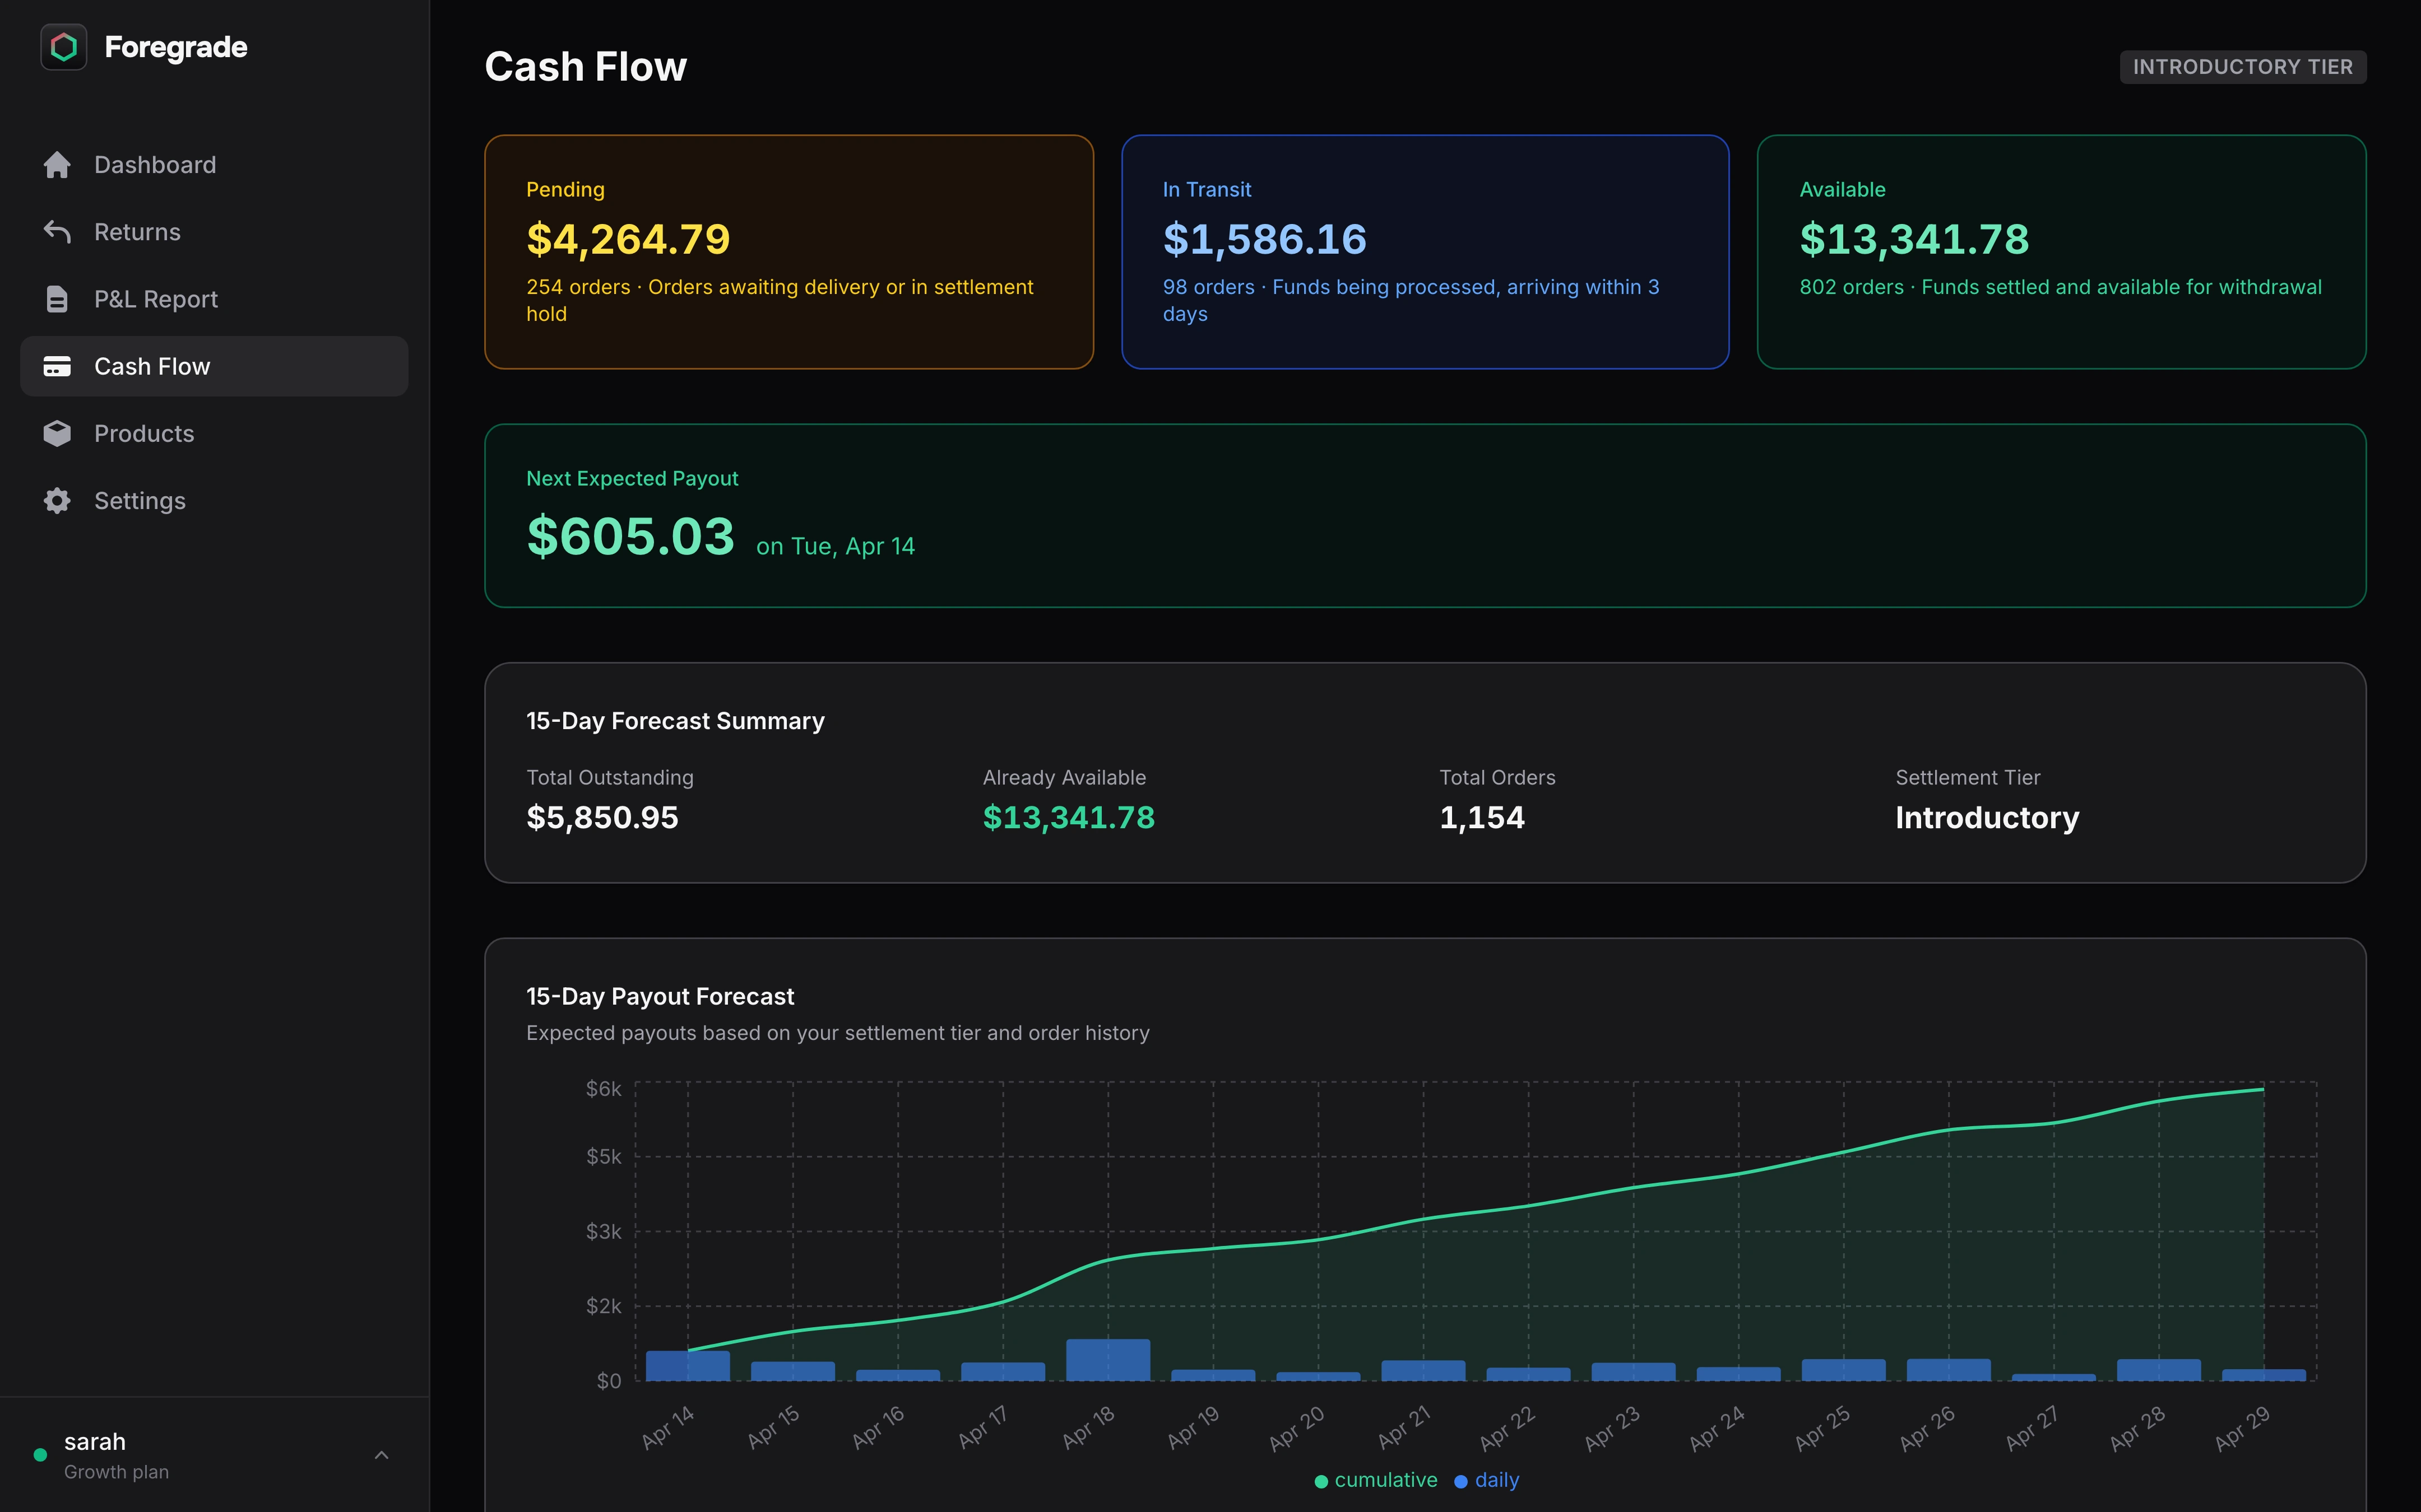Click the Returns arrow icon
The height and width of the screenshot is (1512, 2421).
58,231
